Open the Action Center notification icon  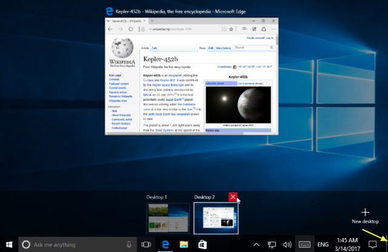(x=372, y=245)
